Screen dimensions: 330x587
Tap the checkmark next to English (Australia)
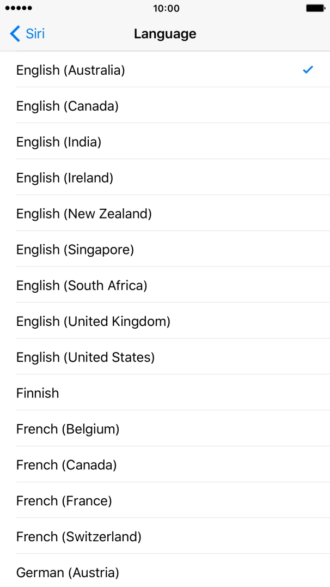308,70
